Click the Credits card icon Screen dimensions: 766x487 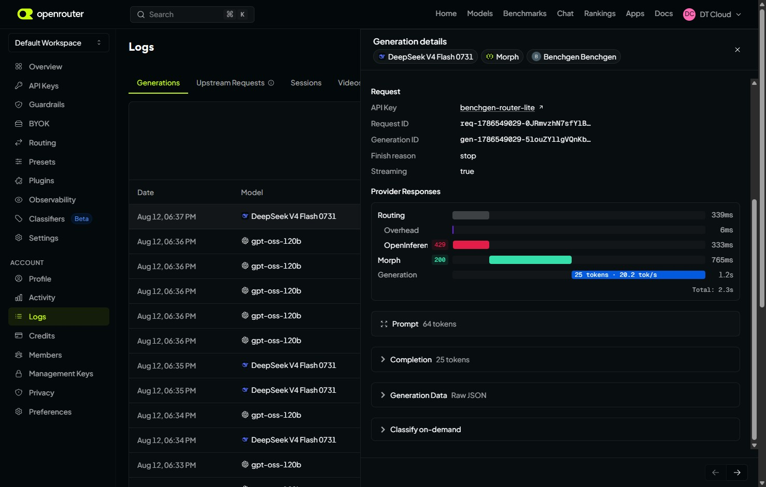pos(19,335)
